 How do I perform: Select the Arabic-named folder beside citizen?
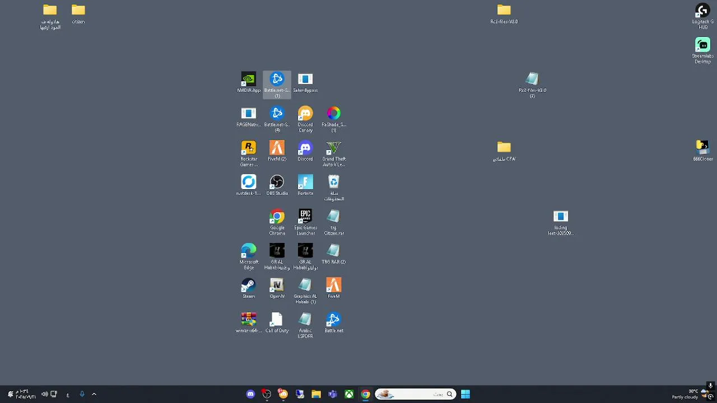[50, 17]
